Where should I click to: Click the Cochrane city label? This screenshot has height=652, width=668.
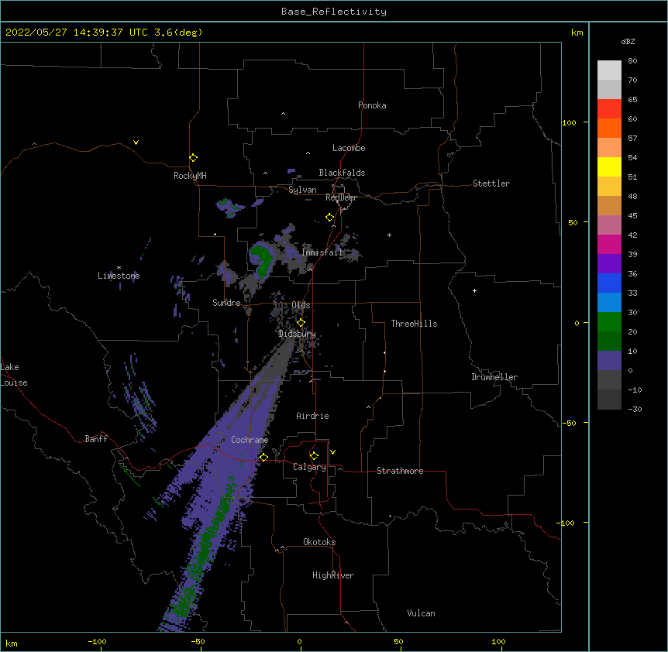pyautogui.click(x=250, y=440)
